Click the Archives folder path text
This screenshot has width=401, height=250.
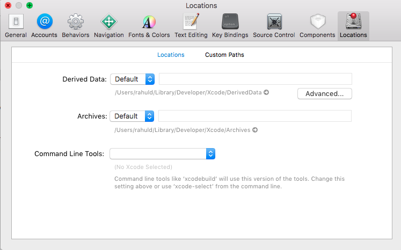tap(183, 130)
